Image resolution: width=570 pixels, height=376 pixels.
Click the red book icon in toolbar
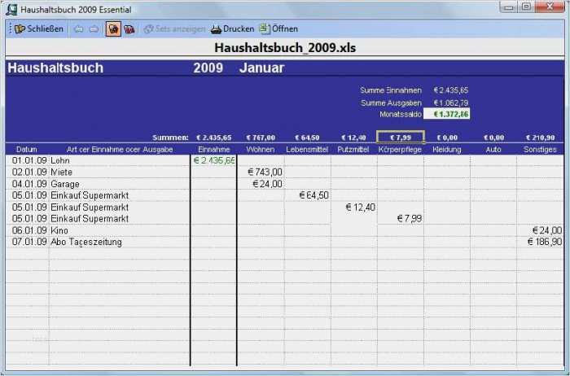click(129, 29)
